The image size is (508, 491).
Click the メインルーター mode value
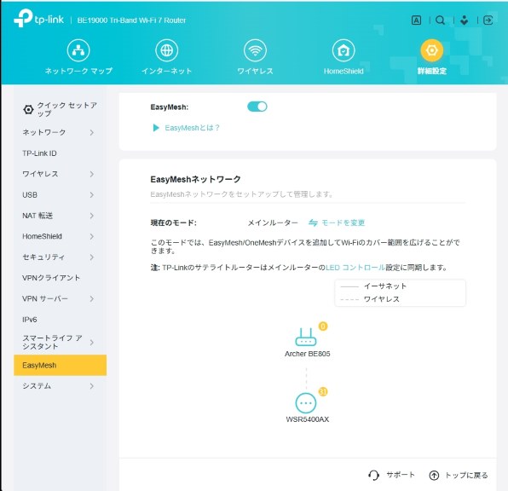click(273, 223)
